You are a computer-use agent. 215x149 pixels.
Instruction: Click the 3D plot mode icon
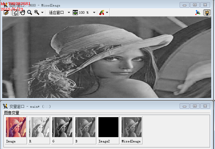pos(198,12)
